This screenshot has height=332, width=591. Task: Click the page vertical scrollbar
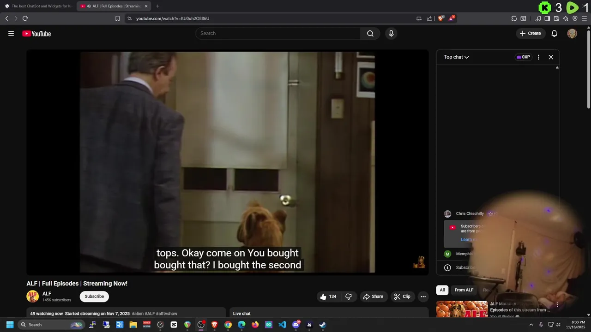(588, 69)
